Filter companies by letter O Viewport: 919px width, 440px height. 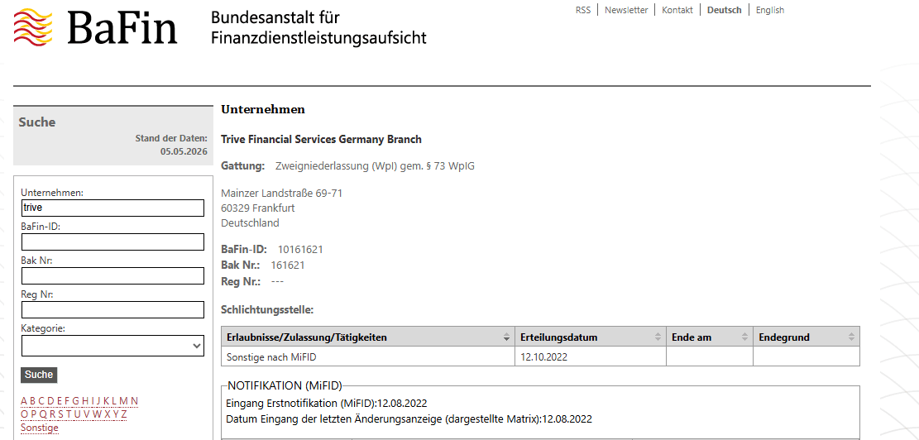point(25,414)
